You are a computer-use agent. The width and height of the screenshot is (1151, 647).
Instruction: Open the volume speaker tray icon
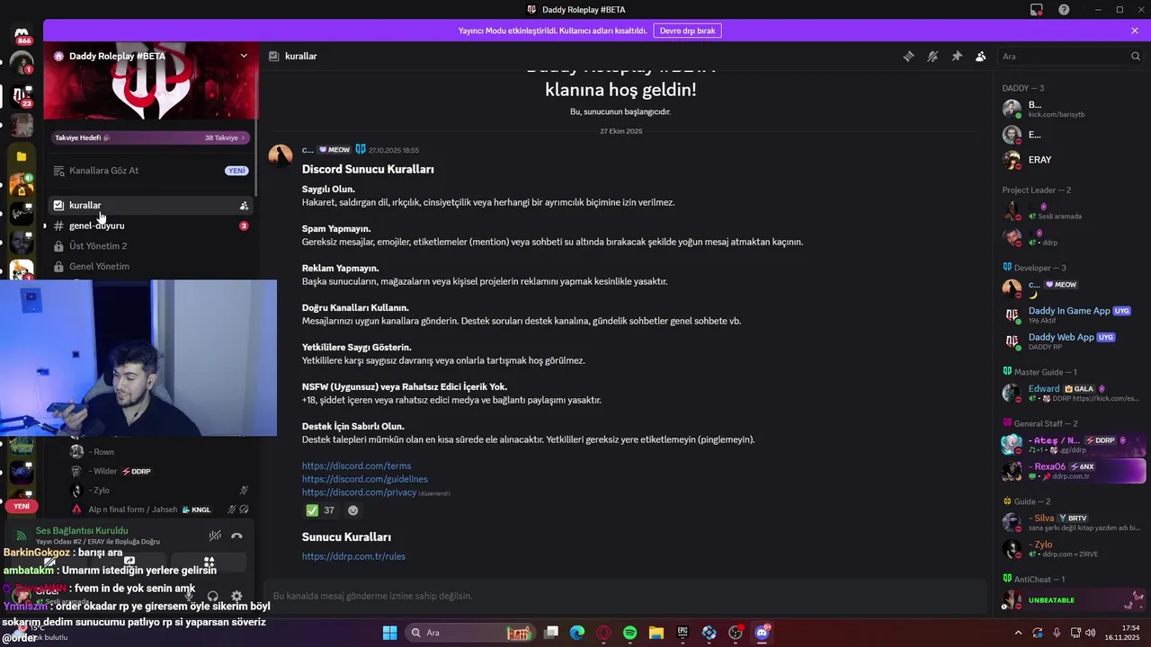(1090, 633)
